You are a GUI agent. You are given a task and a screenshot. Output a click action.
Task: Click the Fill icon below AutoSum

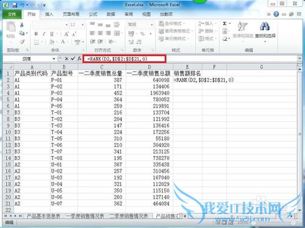(x=224, y=31)
